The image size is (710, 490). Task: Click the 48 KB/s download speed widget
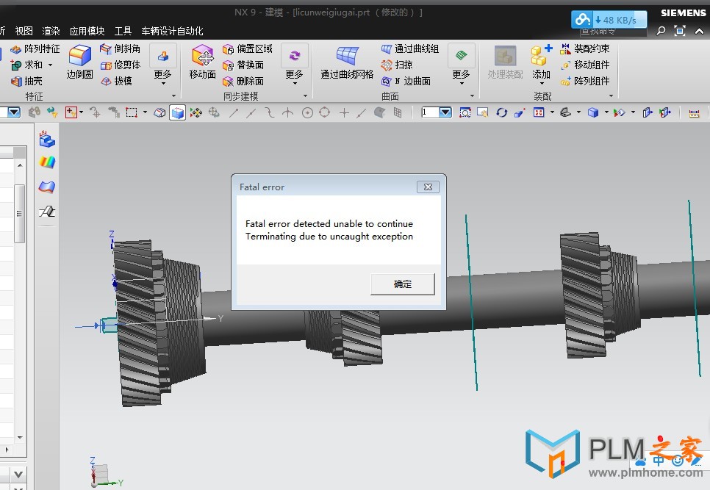point(609,20)
